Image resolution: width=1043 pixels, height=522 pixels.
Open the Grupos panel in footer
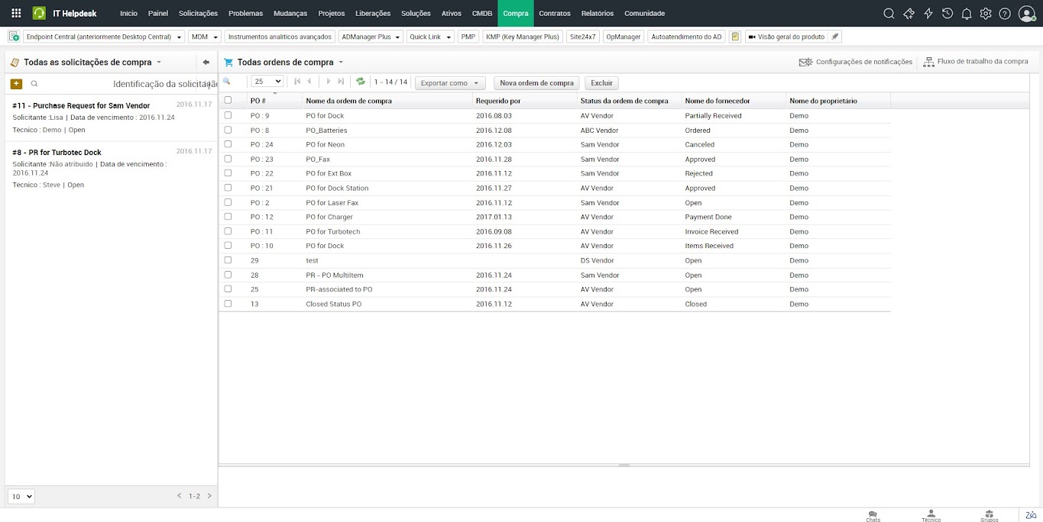pos(989,516)
